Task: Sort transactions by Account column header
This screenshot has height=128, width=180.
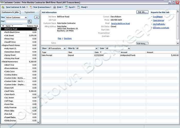Action: tap(133, 52)
